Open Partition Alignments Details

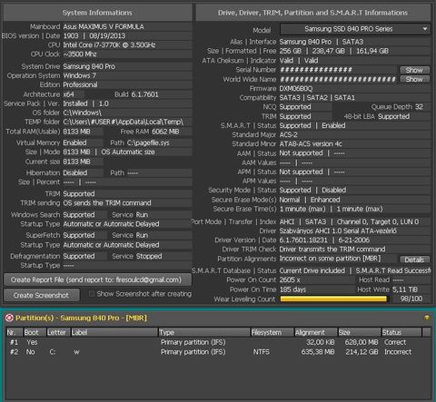(x=414, y=260)
